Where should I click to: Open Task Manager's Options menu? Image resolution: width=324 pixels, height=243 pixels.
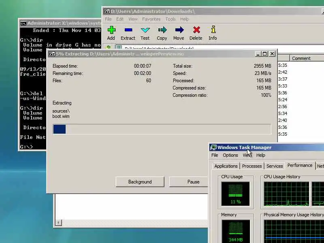pos(230,155)
